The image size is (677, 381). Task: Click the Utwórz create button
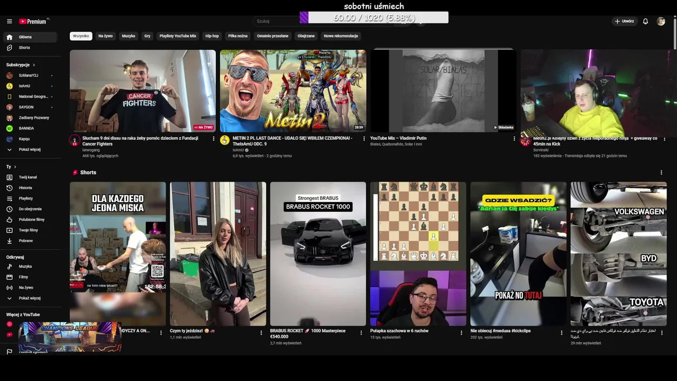click(624, 21)
